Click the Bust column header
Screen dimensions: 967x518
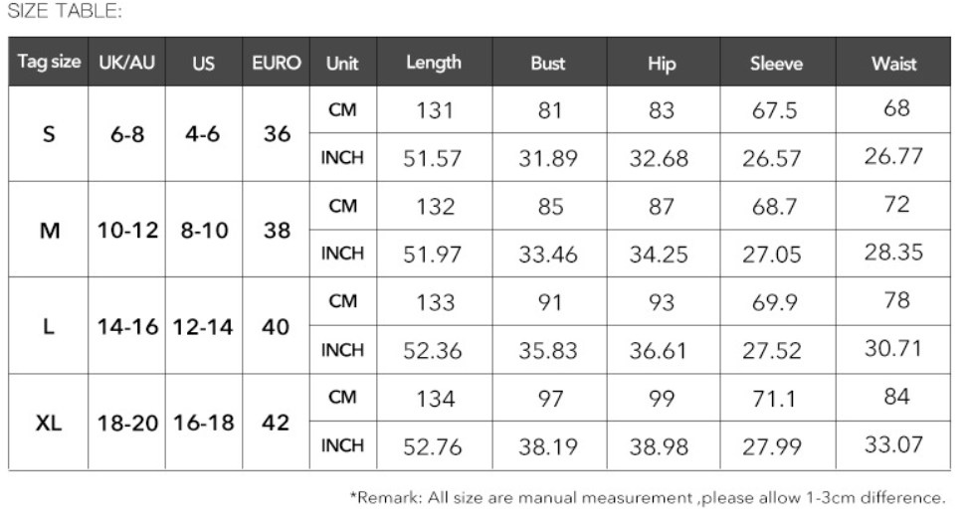click(549, 62)
